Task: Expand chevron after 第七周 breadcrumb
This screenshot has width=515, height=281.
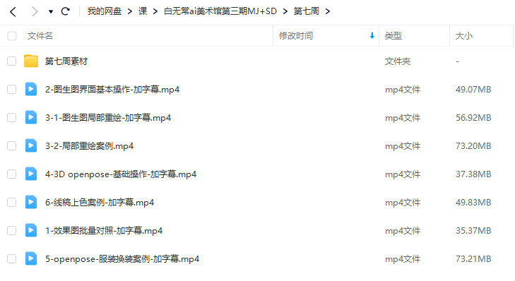Action: [x=328, y=11]
